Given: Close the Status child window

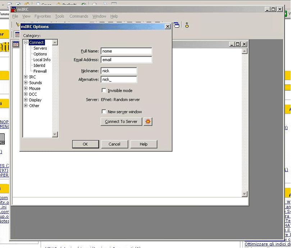Looking at the screenshot, I should pos(244,44).
